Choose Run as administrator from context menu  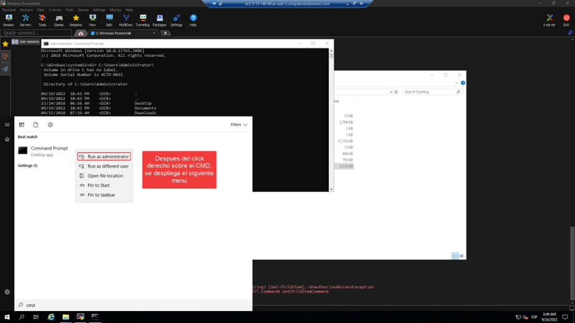click(x=104, y=157)
